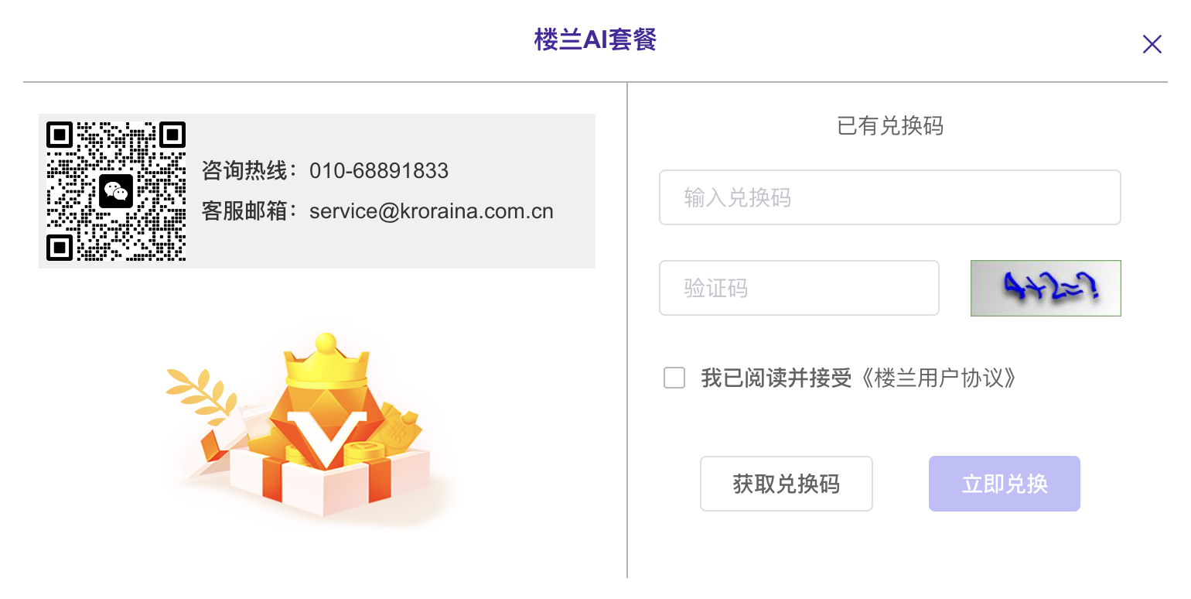
Task: Click the 已有兑换码 heading
Action: (890, 125)
